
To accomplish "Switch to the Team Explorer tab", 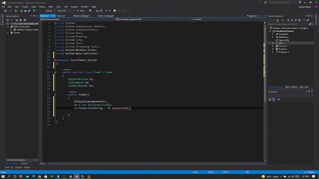I will click(x=291, y=87).
